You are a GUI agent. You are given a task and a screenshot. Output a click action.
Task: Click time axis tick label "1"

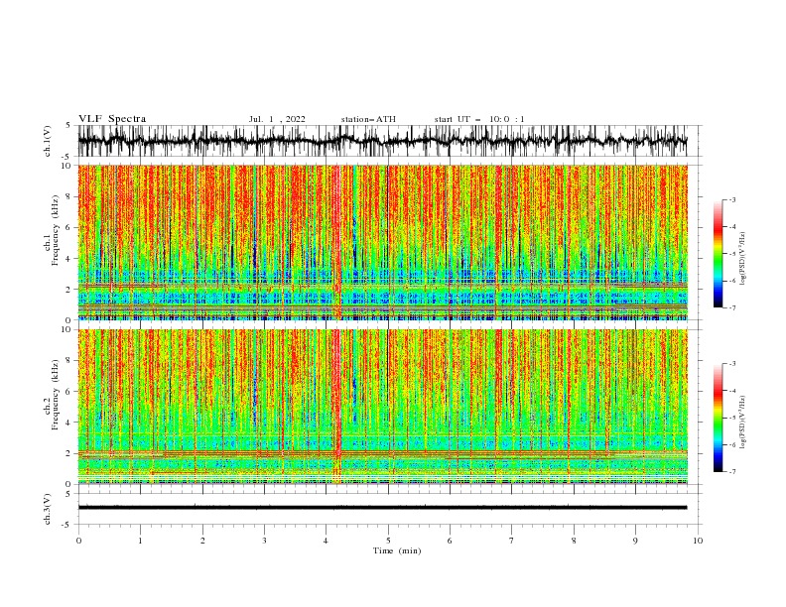coord(140,541)
